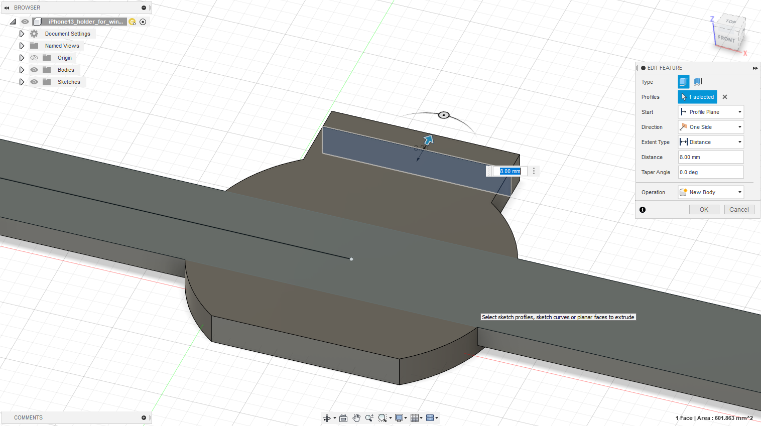The width and height of the screenshot is (761, 426).
Task: Show the hidden Origin folder
Action: pos(34,58)
